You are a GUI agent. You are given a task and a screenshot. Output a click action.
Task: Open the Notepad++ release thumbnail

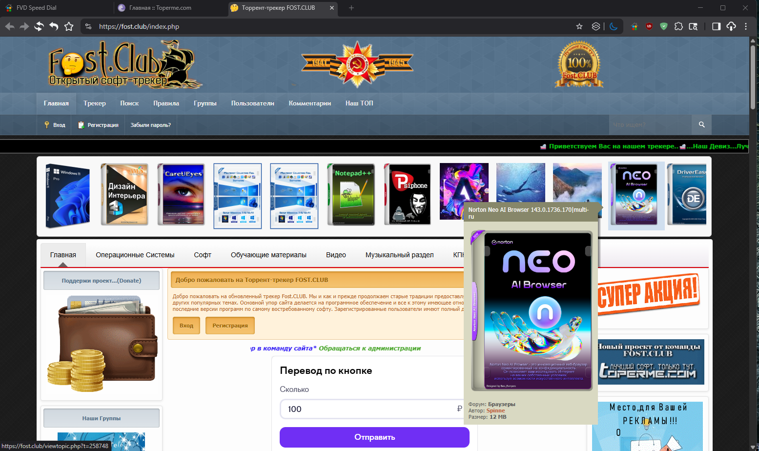click(x=351, y=194)
